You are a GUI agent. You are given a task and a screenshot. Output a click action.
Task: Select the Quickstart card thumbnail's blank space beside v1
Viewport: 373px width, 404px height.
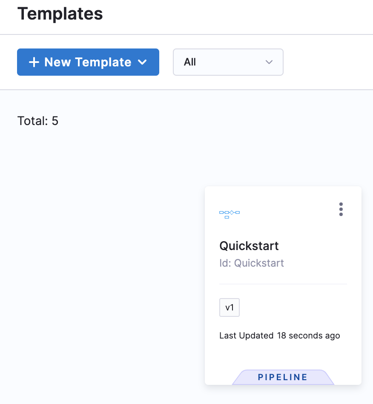coord(294,307)
